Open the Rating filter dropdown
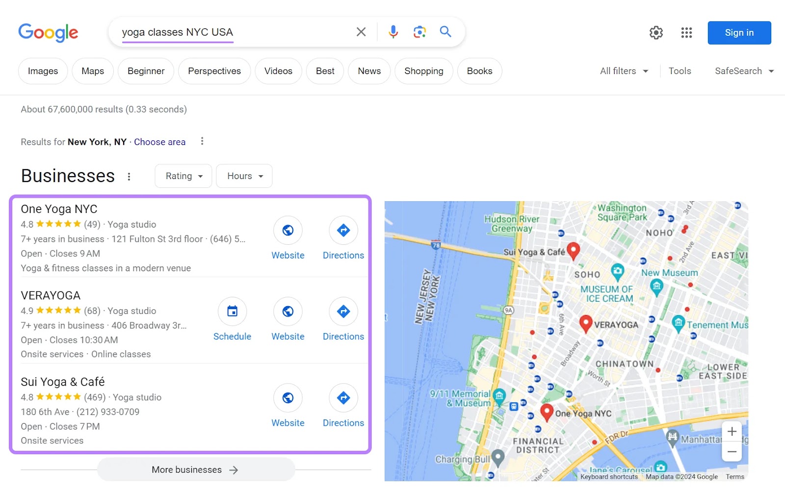Screen dimensions: 785x494 (x=183, y=176)
